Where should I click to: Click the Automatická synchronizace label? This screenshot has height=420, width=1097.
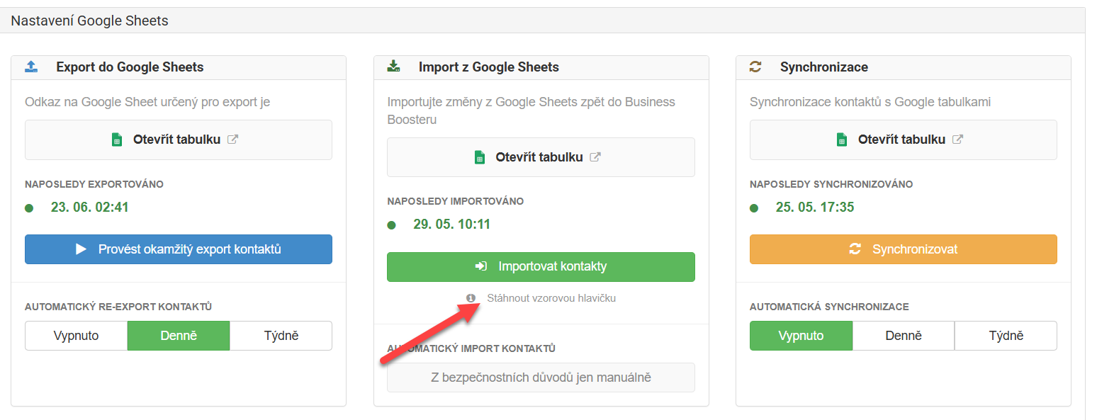coord(829,307)
